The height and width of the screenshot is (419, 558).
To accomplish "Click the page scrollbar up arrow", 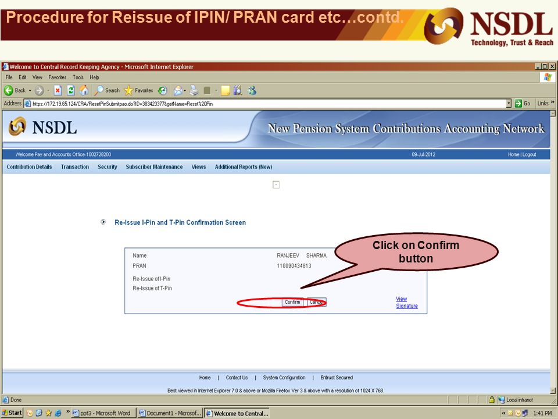I will coord(553,113).
